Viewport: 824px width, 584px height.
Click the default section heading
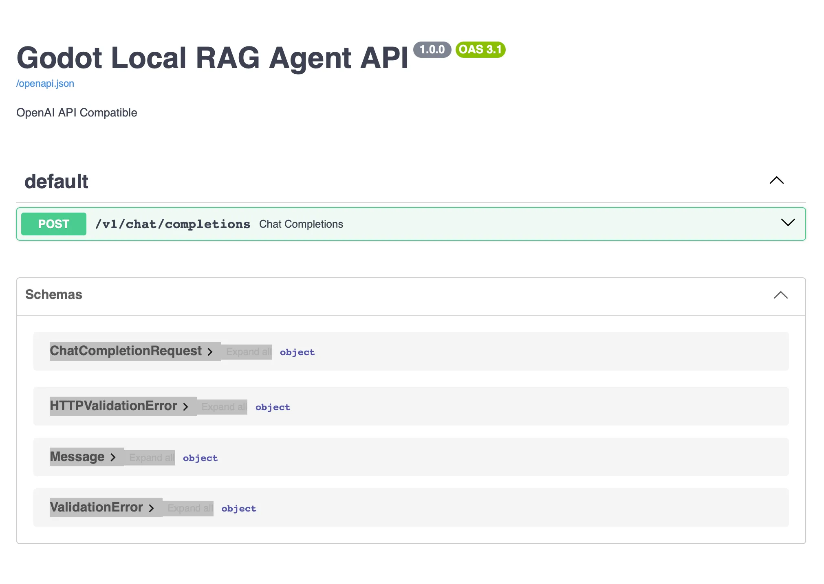(56, 181)
